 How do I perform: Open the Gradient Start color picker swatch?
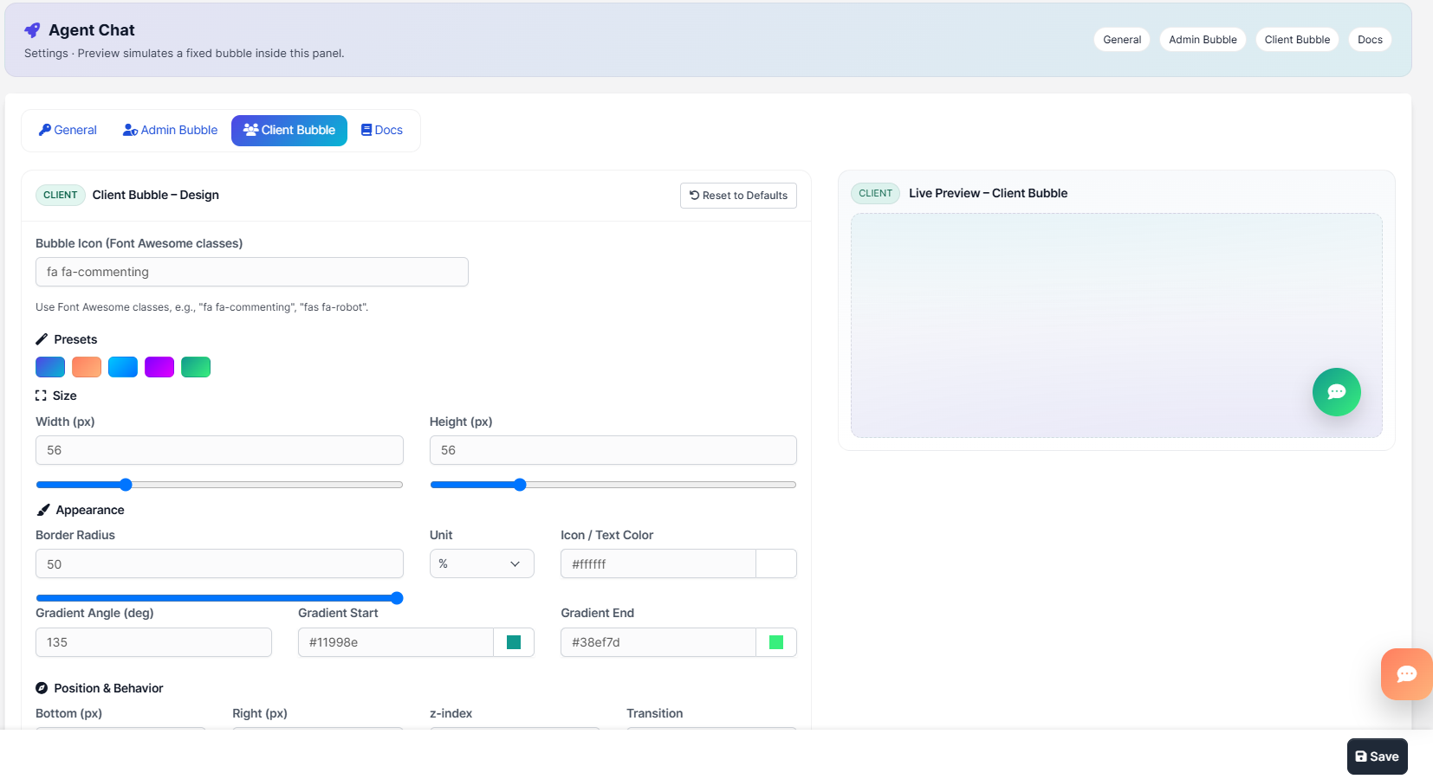tap(514, 642)
